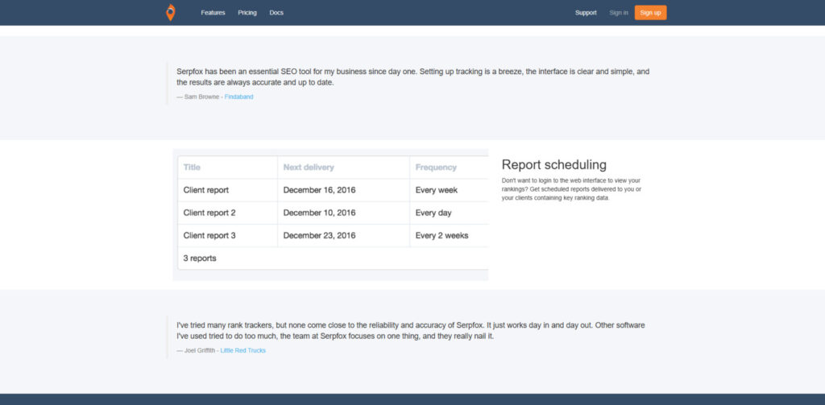Select the Client report 2 row
Viewport: 825px width, 405px height.
[209, 213]
